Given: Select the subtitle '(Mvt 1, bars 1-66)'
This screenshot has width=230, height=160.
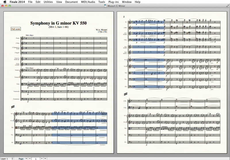Looking at the screenshot, I should 59,27.
